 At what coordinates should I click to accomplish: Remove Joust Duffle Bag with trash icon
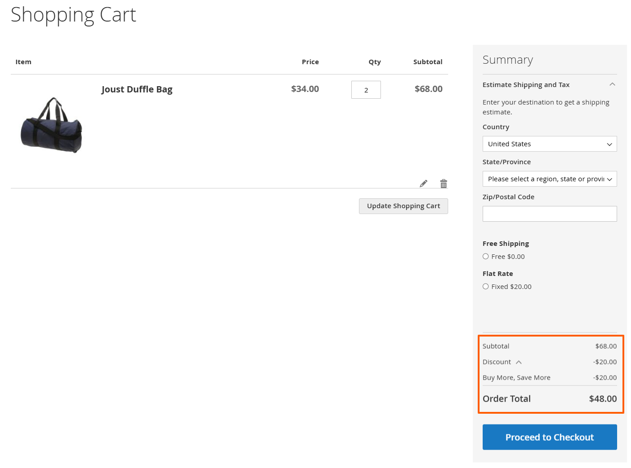[x=444, y=184]
